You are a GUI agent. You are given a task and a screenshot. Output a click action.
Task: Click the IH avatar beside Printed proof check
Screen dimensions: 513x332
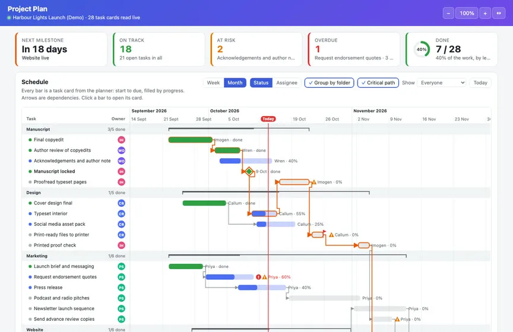[x=121, y=245]
